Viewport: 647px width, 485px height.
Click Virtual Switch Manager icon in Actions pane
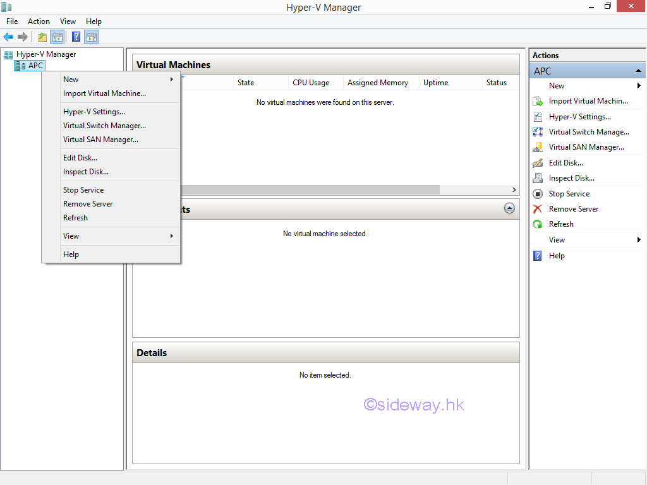538,132
